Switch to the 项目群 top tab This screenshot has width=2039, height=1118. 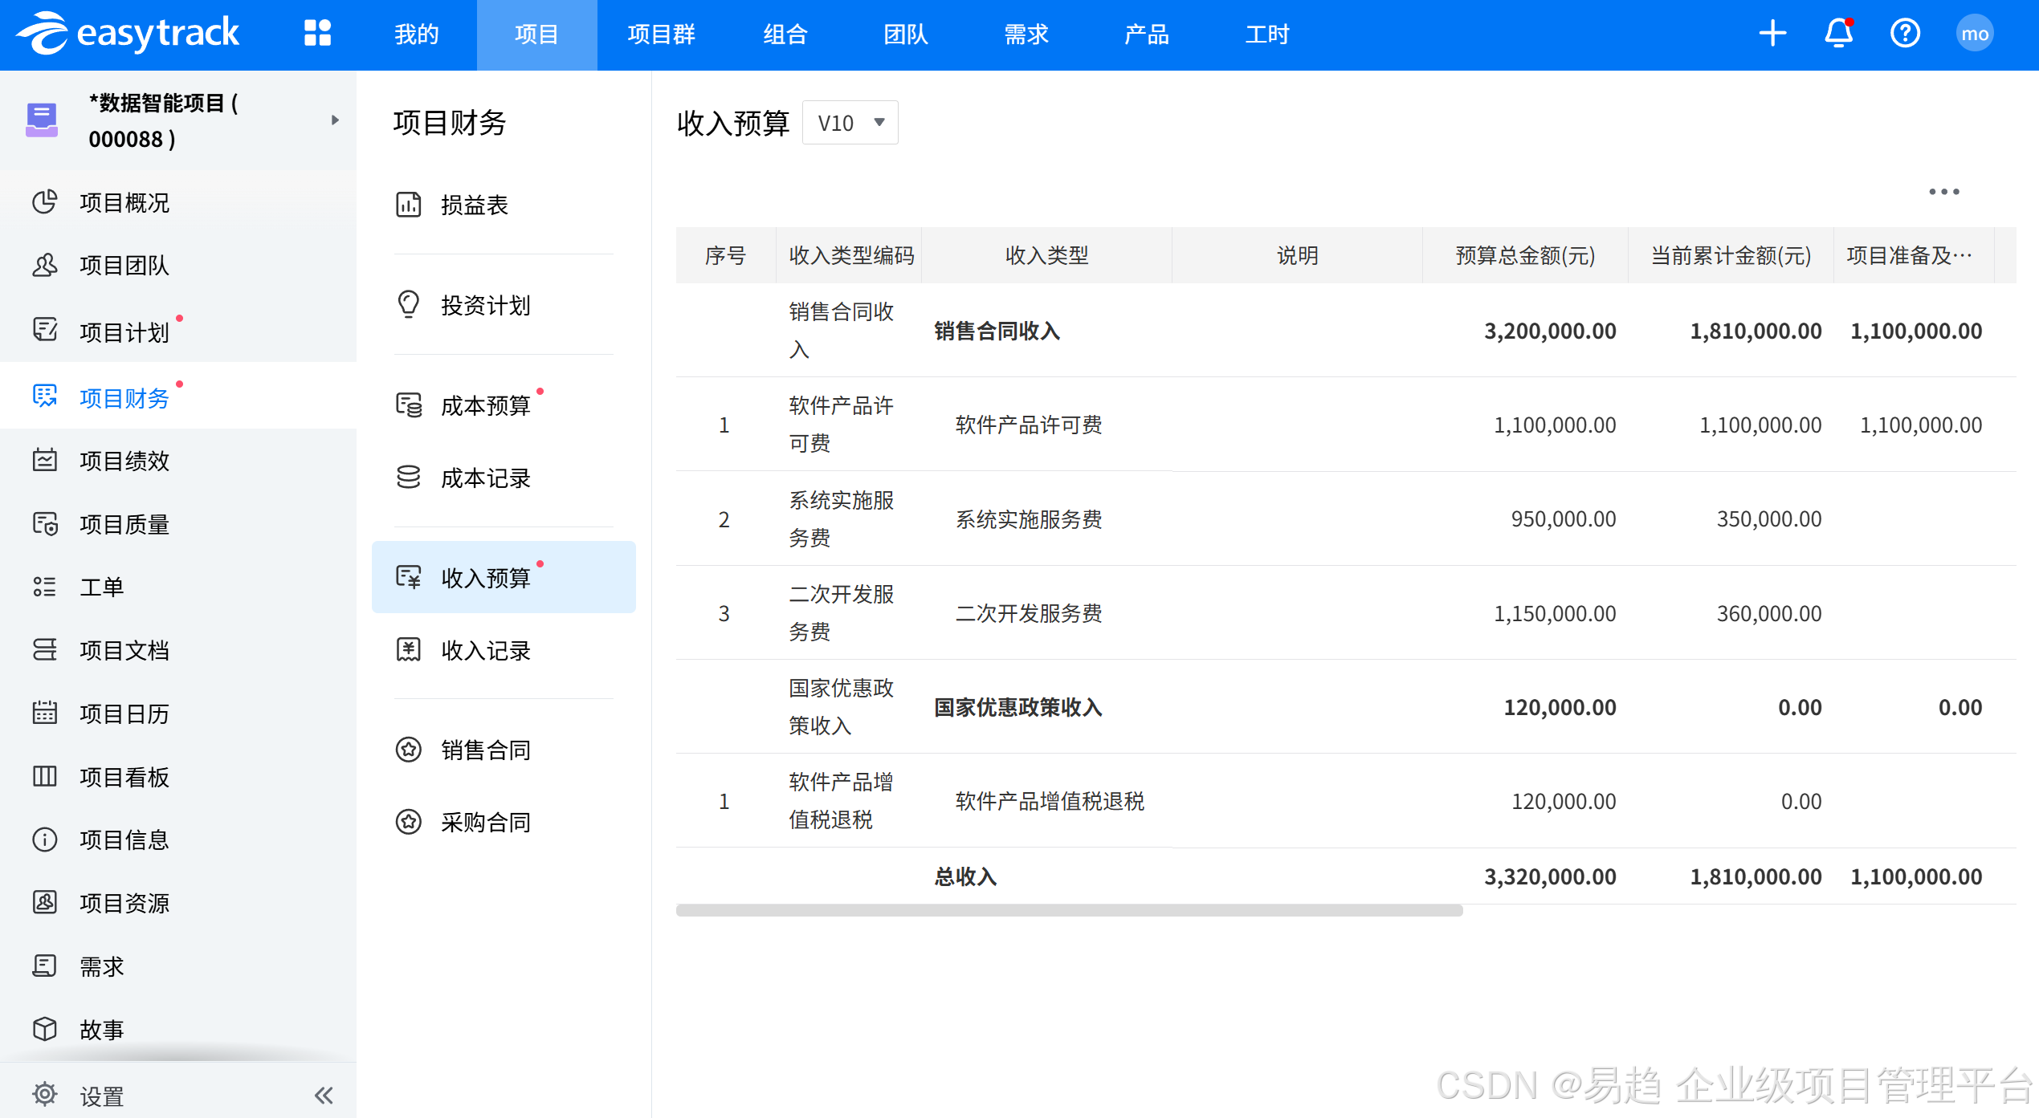[x=661, y=35]
